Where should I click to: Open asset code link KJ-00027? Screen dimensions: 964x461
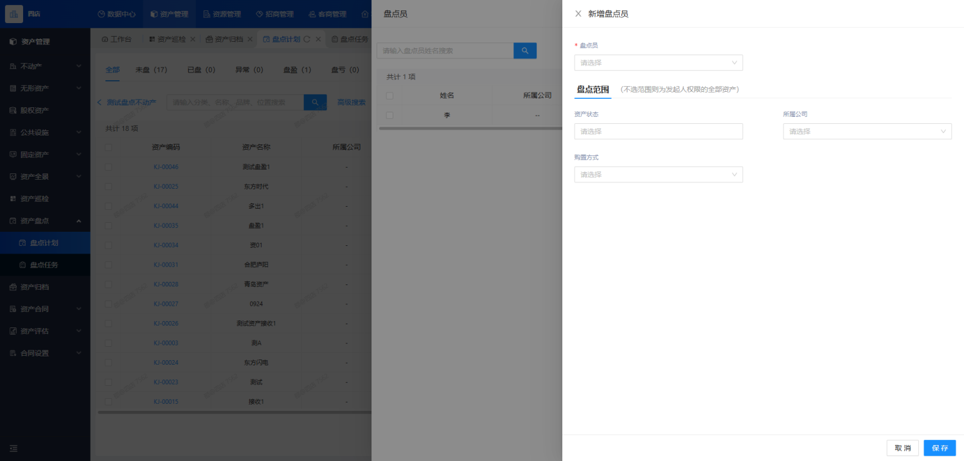click(166, 304)
